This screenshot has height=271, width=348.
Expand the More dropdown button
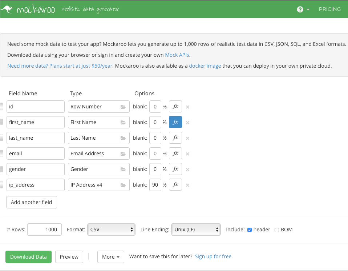click(x=111, y=257)
